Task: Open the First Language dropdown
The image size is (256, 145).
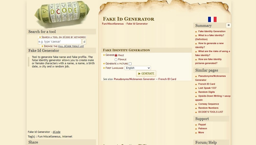Action: tap(138, 68)
